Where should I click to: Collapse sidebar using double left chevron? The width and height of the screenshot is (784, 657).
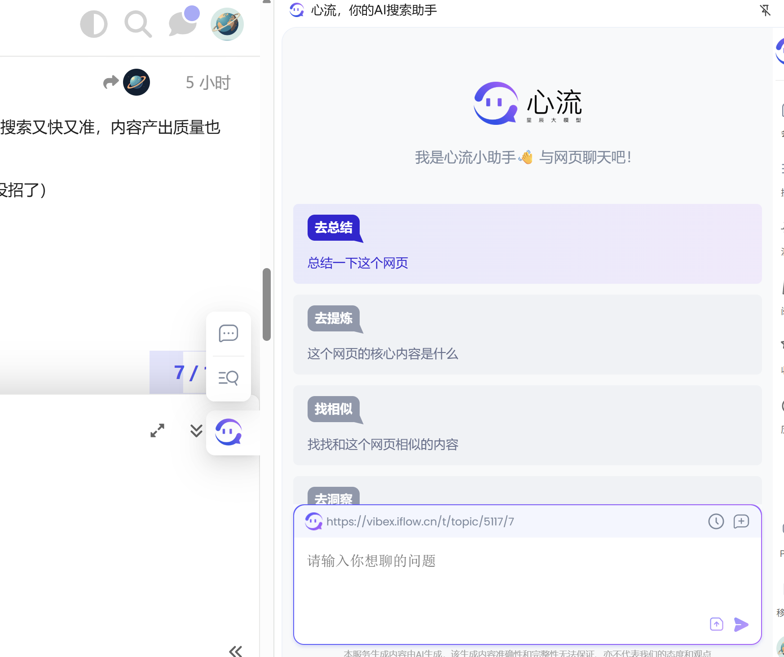pyautogui.click(x=236, y=651)
